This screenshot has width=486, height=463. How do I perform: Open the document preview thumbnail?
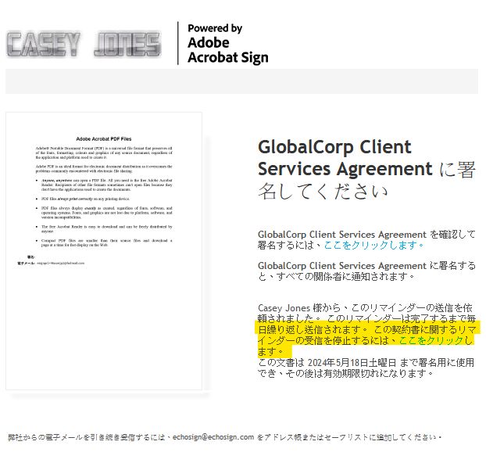coord(104,251)
